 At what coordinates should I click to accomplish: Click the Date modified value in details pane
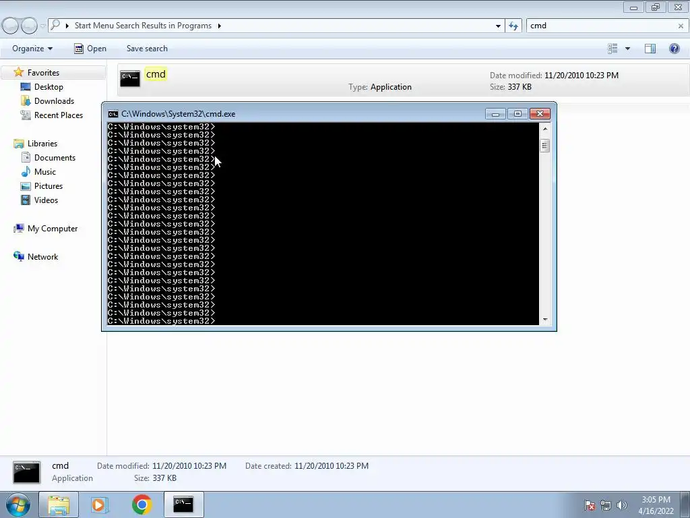[x=189, y=466]
